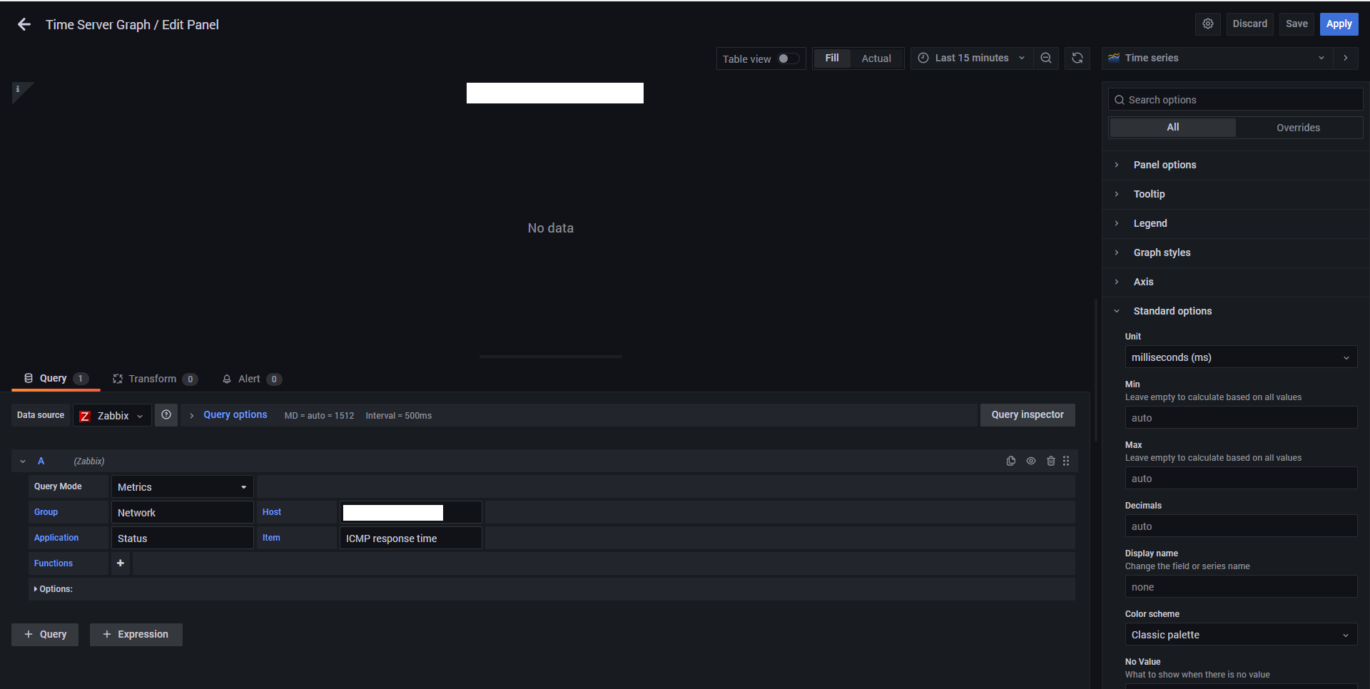The image size is (1370, 689).
Task: Select the Overrides options filter
Action: (x=1298, y=128)
